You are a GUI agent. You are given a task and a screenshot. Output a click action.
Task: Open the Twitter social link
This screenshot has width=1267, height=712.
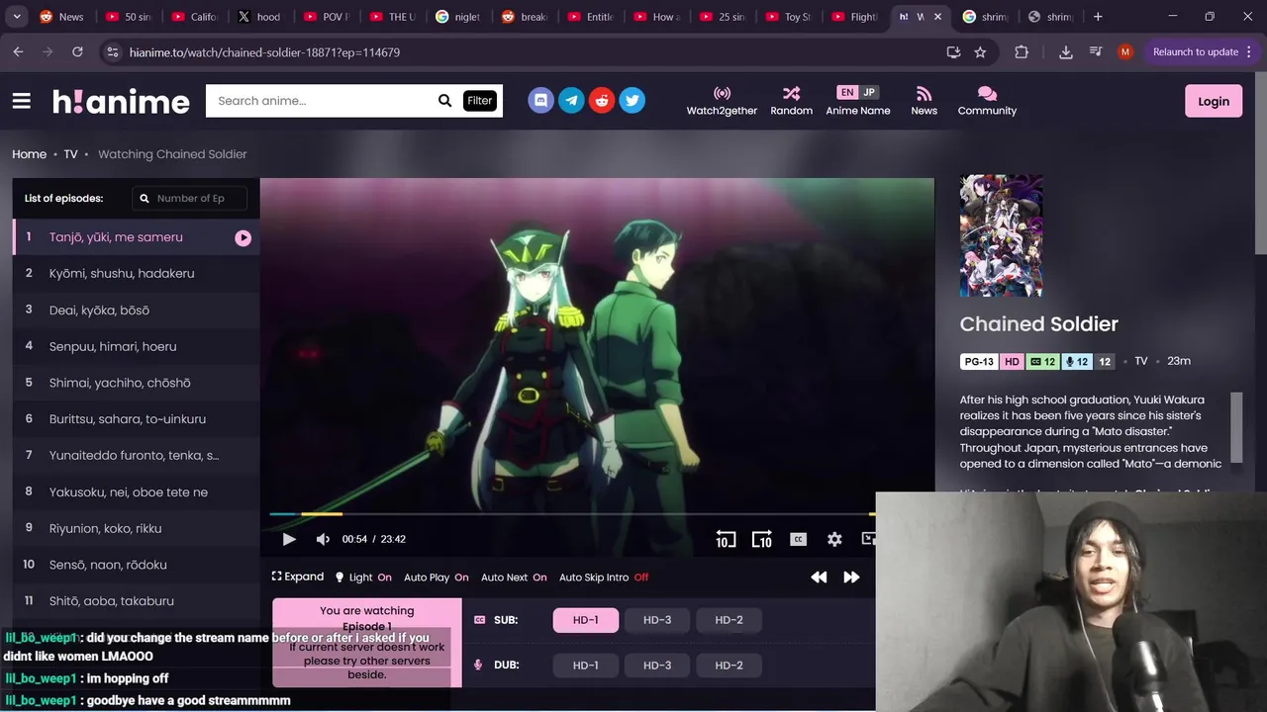point(633,100)
